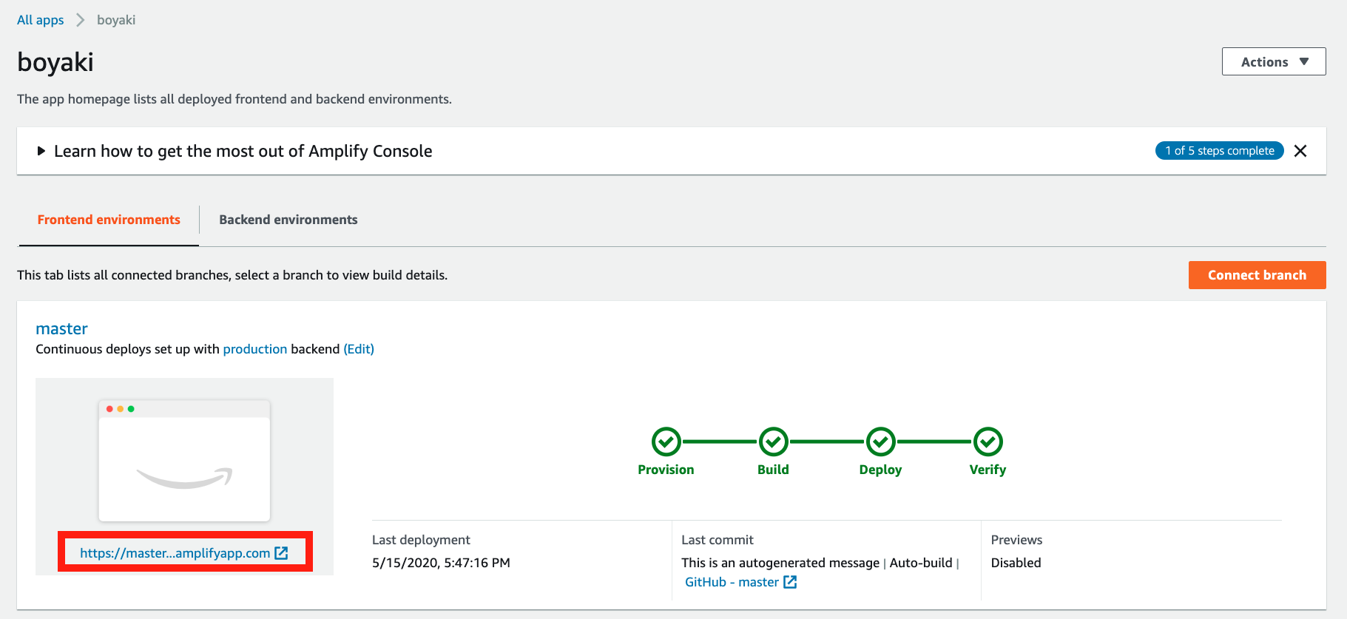
Task: Click the boyaki breadcrumb text
Action: (x=116, y=20)
